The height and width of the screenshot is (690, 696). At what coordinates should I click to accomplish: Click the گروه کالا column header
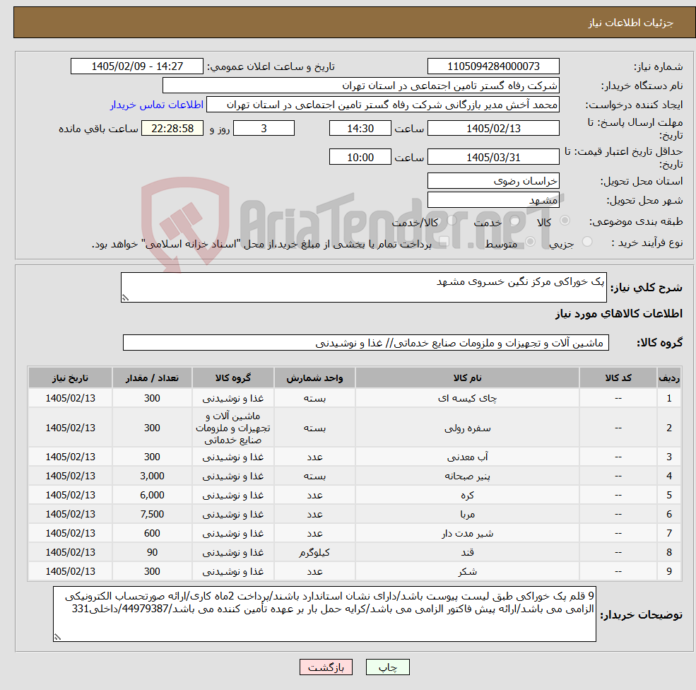pyautogui.click(x=233, y=378)
